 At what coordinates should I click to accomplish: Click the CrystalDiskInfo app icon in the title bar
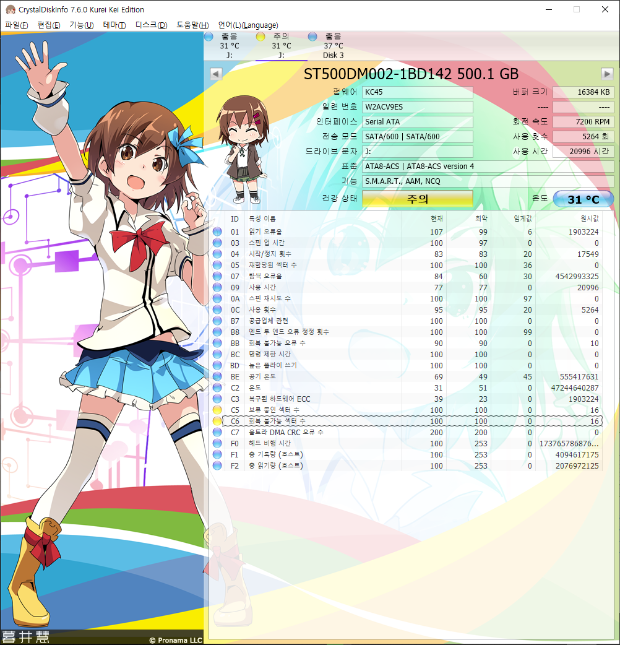(x=11, y=9)
